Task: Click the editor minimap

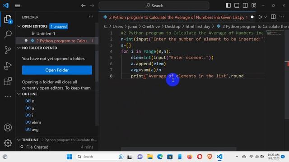Action: click(274, 33)
